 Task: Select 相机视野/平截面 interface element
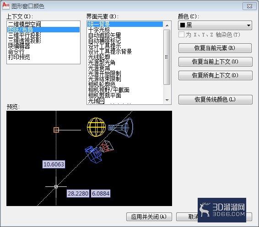coord(125,90)
